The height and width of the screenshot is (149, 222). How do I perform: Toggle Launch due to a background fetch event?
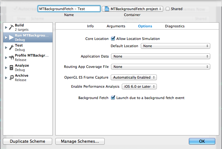point(113,97)
